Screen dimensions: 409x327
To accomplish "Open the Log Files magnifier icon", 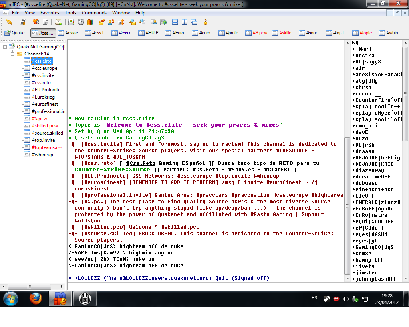I will (142, 22).
